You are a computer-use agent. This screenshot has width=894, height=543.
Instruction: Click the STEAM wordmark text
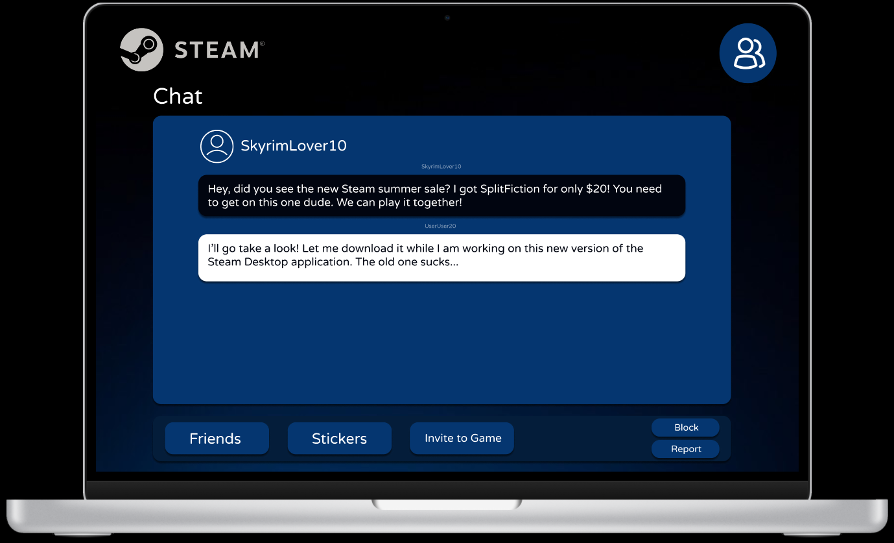click(x=219, y=50)
